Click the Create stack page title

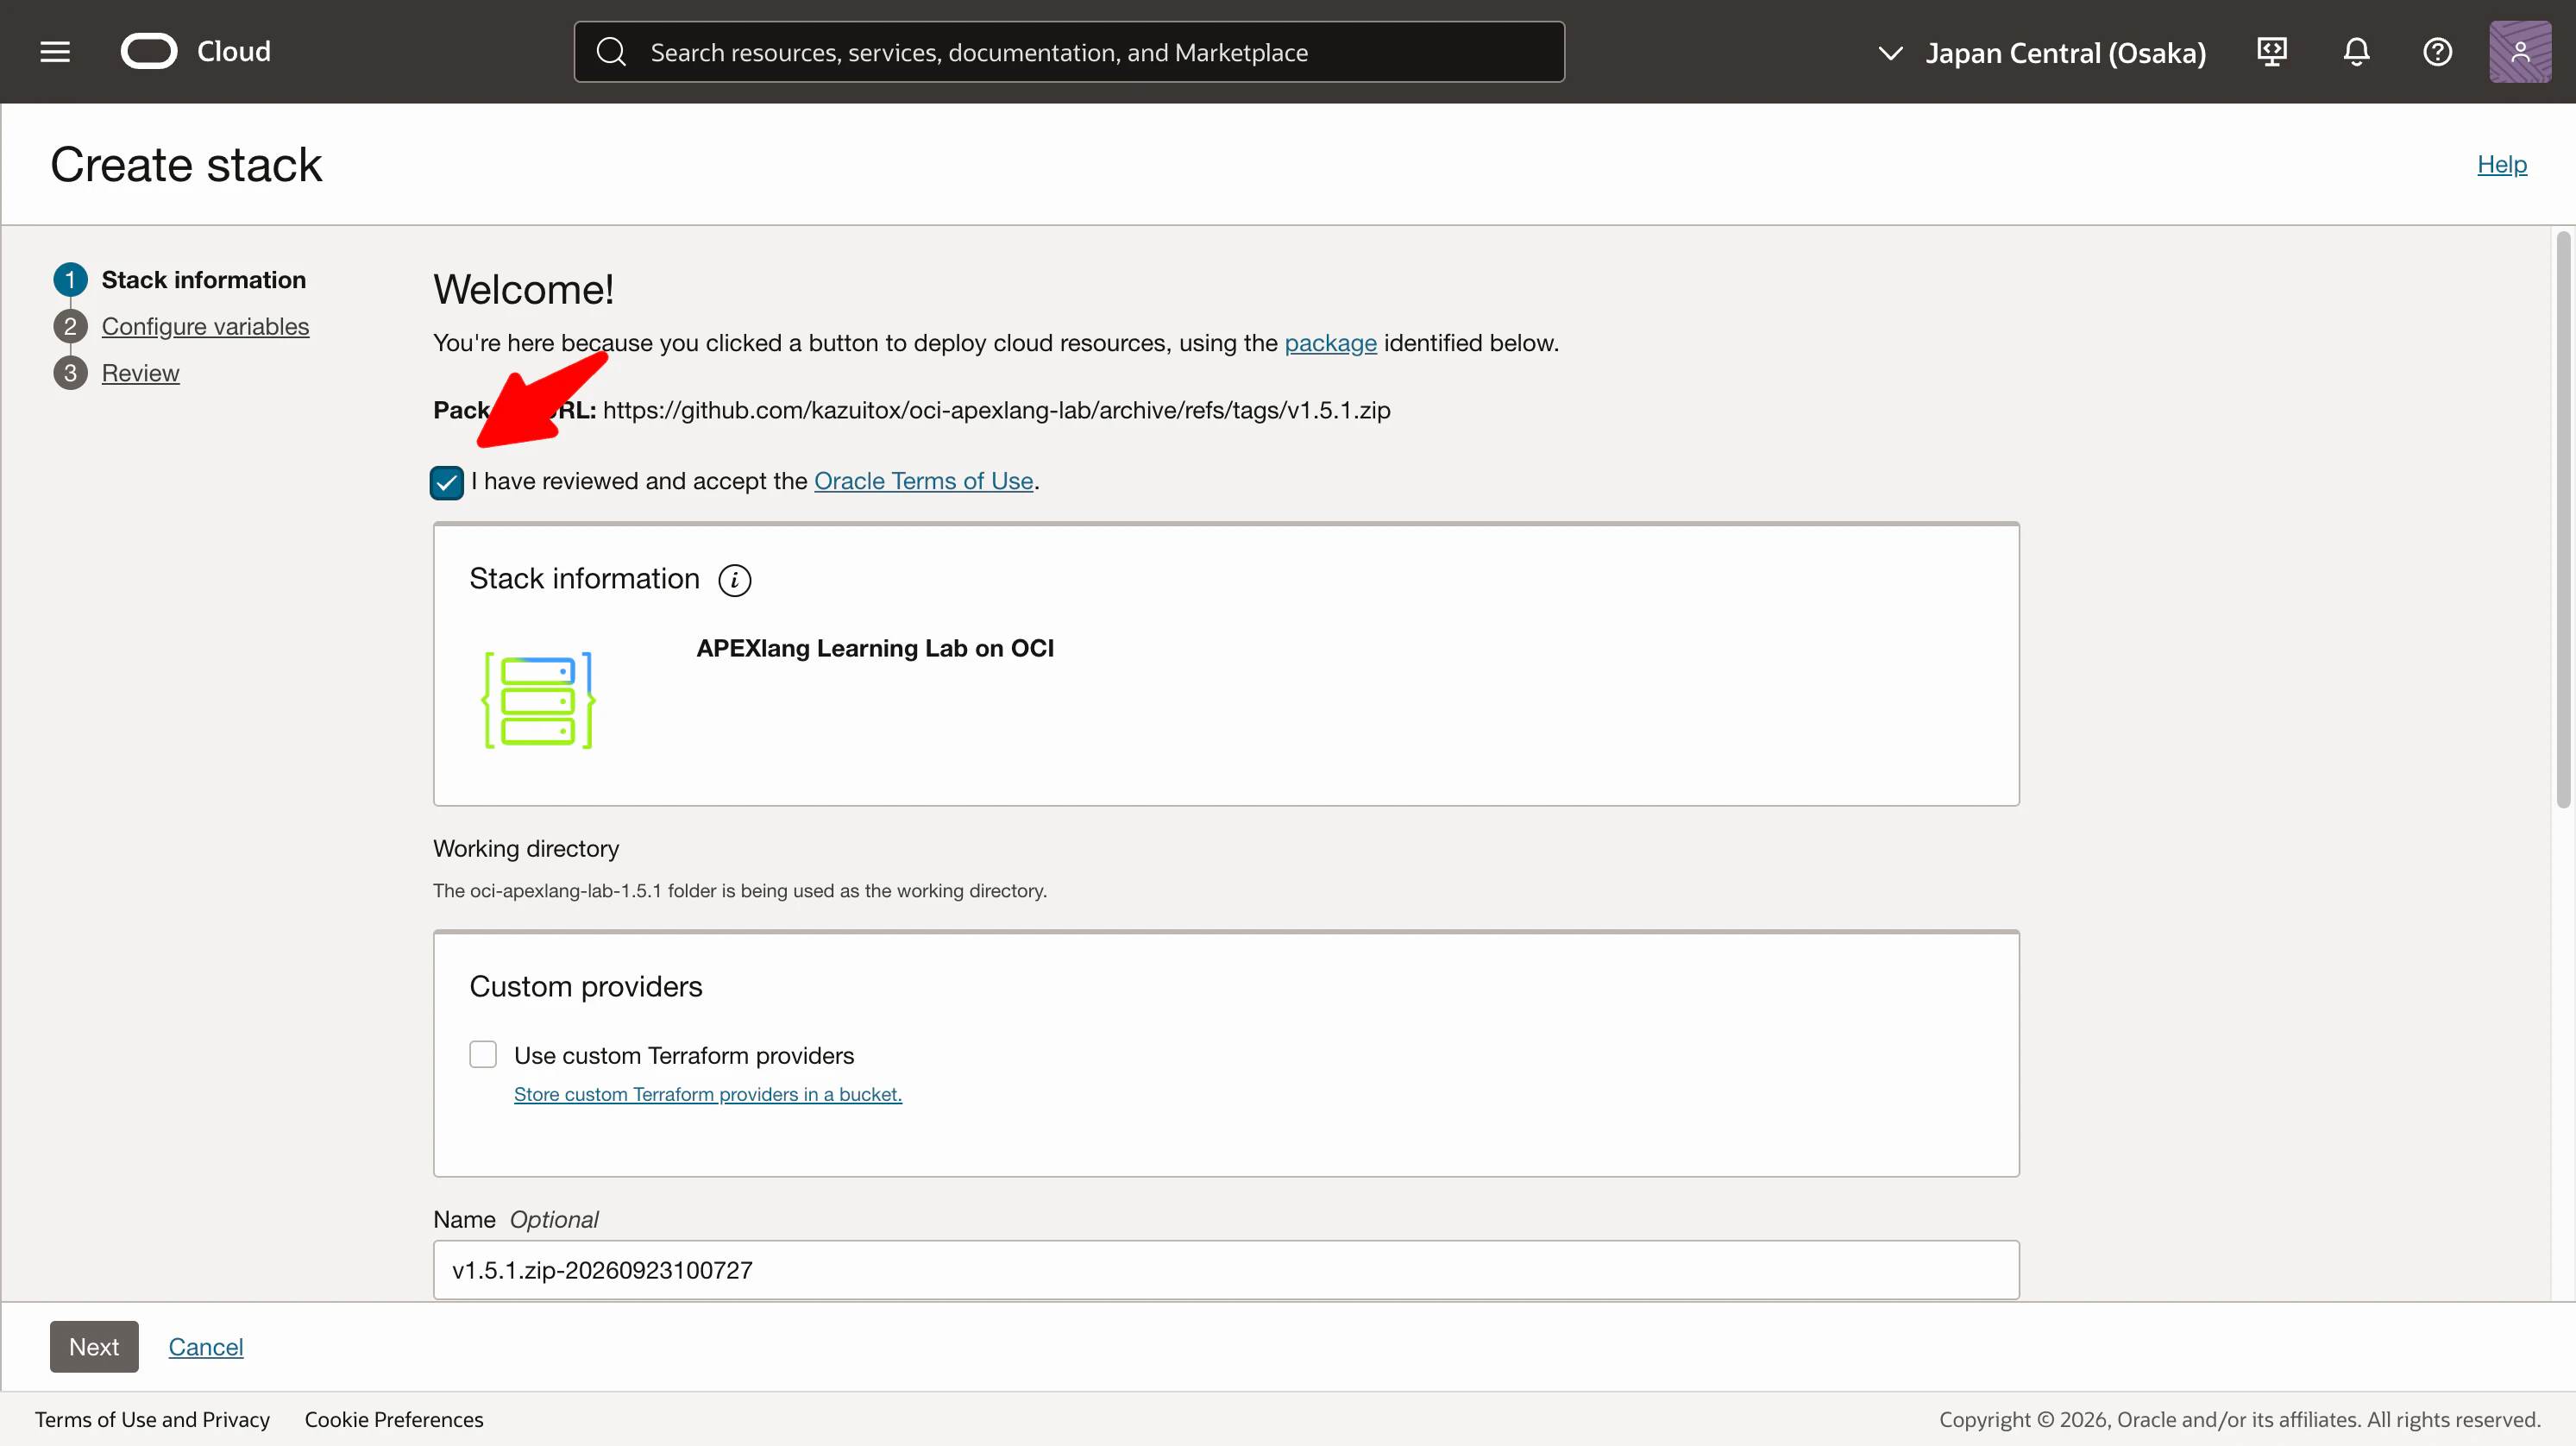[x=186, y=165]
